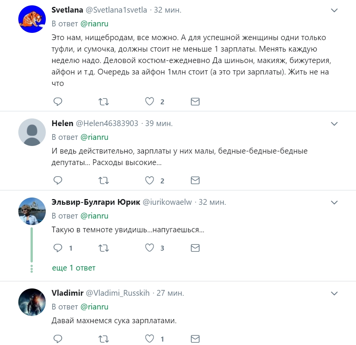Image resolution: width=356 pixels, height=345 pixels.
Task: Send Svetlana's tweet via direct message
Action: [195, 102]
